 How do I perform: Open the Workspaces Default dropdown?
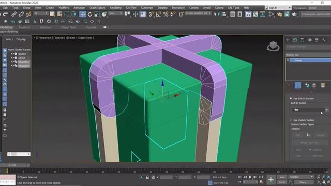point(319,8)
